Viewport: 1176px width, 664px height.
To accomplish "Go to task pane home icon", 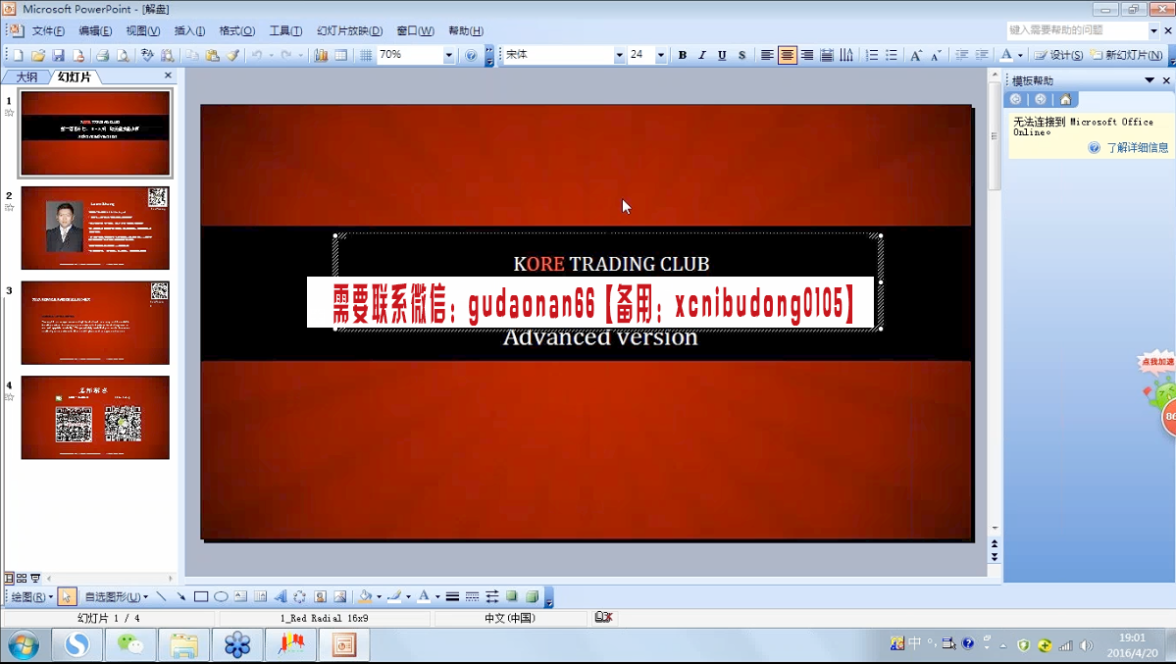I will (x=1065, y=99).
